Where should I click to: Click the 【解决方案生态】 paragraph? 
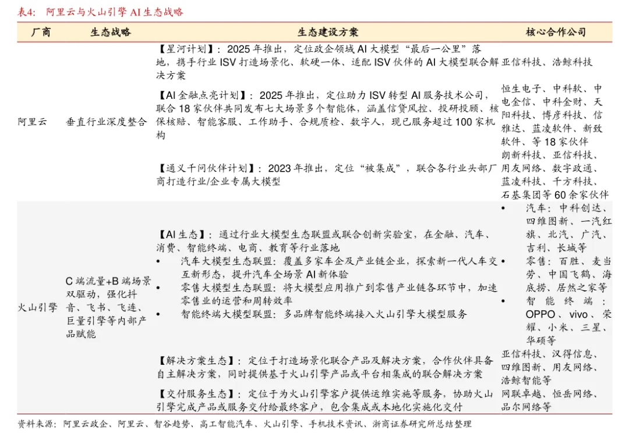pyautogui.click(x=324, y=367)
